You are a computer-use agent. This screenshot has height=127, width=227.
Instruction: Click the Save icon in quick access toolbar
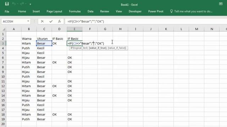pos(7,4)
